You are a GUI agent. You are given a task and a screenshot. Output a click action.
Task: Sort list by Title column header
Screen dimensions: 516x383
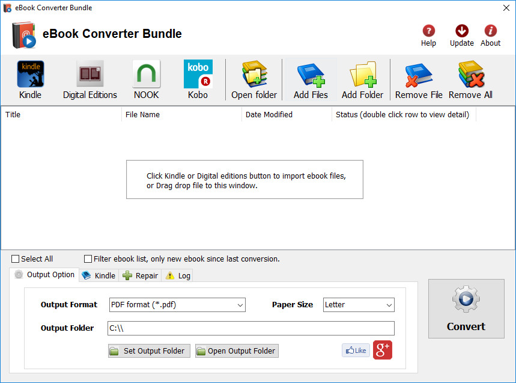tap(61, 115)
